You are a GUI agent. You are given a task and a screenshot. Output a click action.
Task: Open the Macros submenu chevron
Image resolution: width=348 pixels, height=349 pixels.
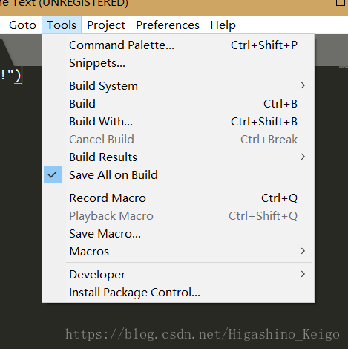pos(303,251)
